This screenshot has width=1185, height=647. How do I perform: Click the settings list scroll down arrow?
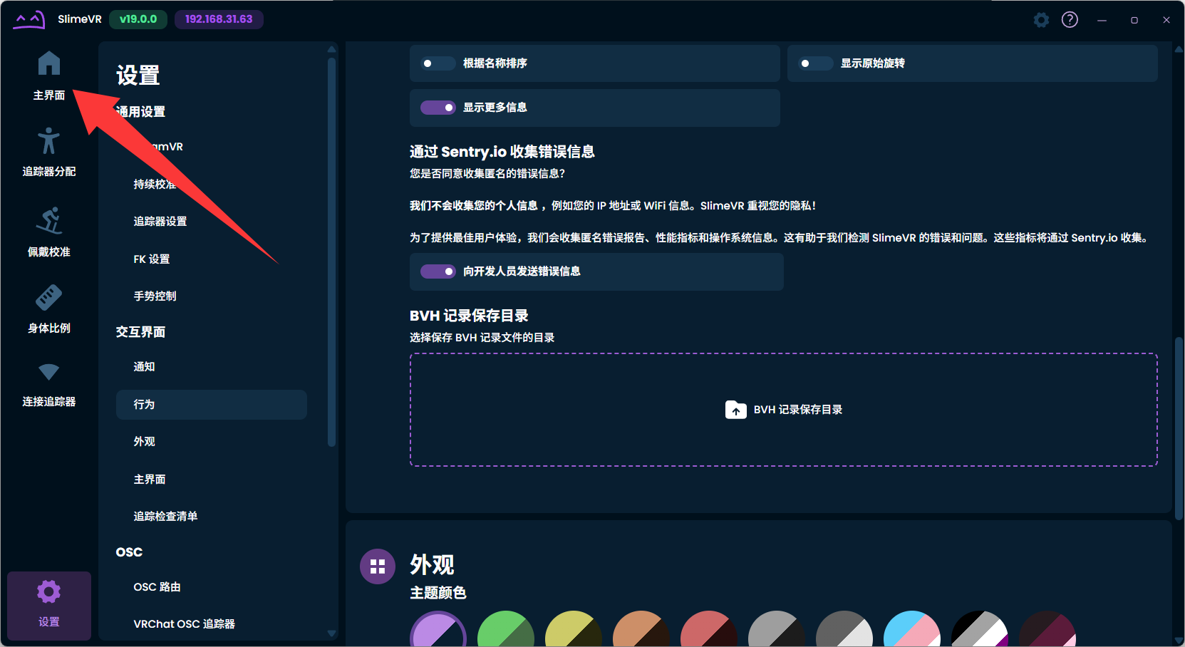331,633
